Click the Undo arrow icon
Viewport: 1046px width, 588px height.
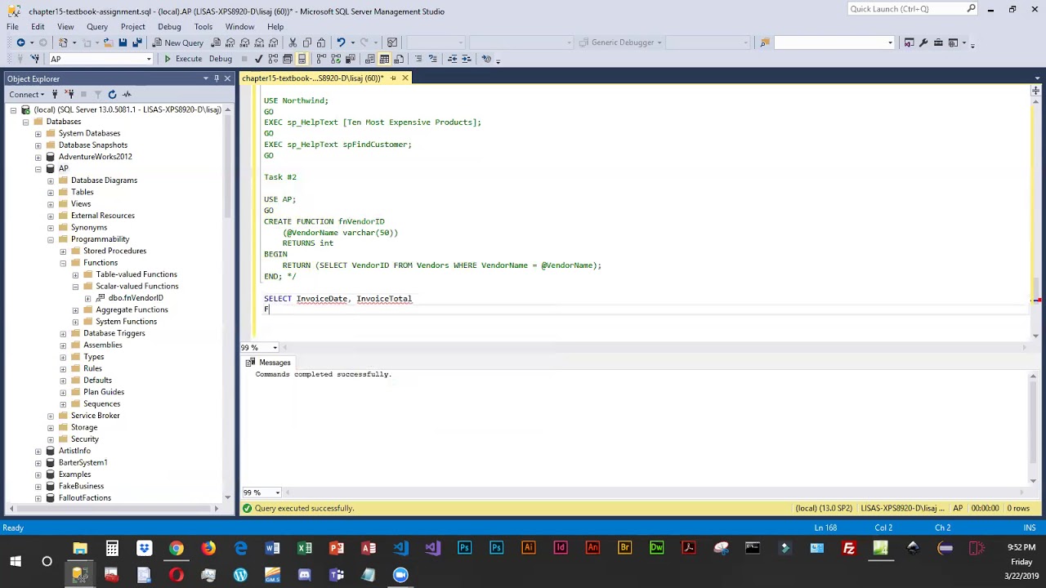pyautogui.click(x=341, y=42)
